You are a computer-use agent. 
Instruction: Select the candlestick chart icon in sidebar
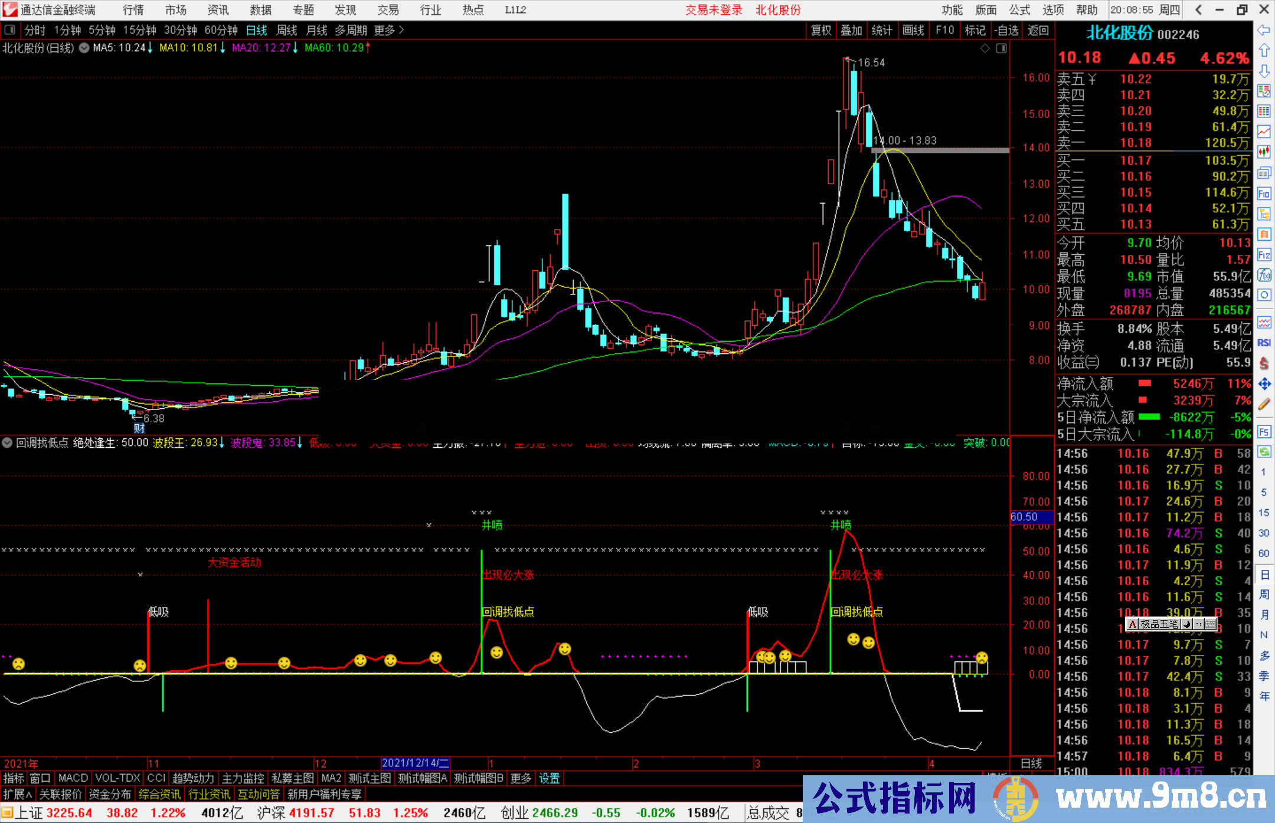point(1264,149)
